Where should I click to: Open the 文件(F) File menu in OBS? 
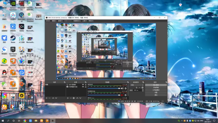click(x=48, y=21)
